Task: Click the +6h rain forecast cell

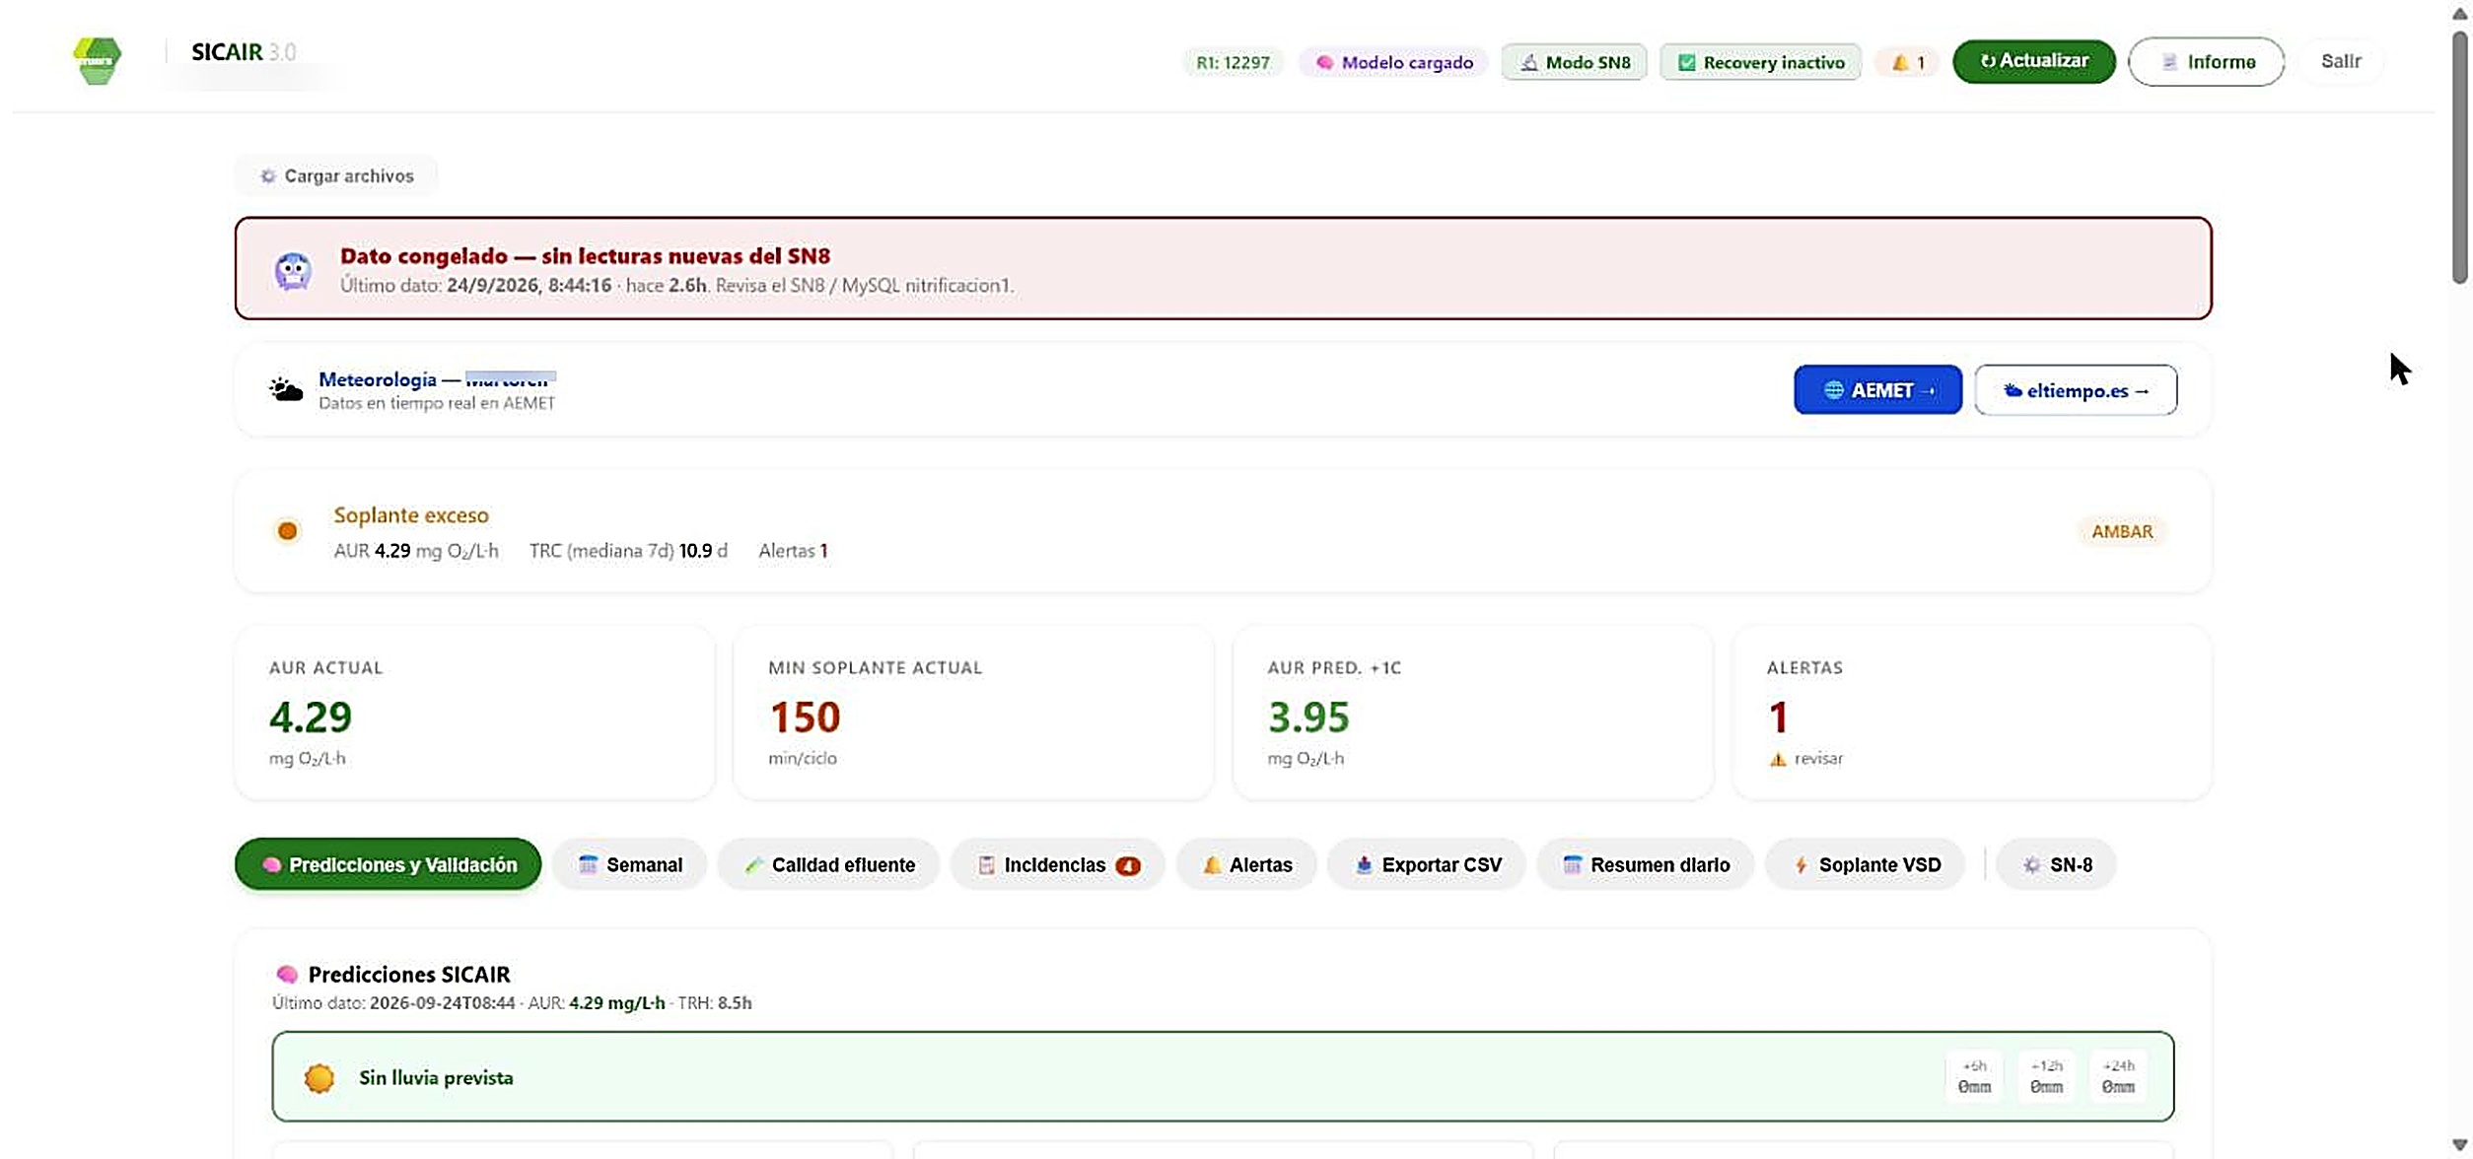Action: tap(1974, 1077)
